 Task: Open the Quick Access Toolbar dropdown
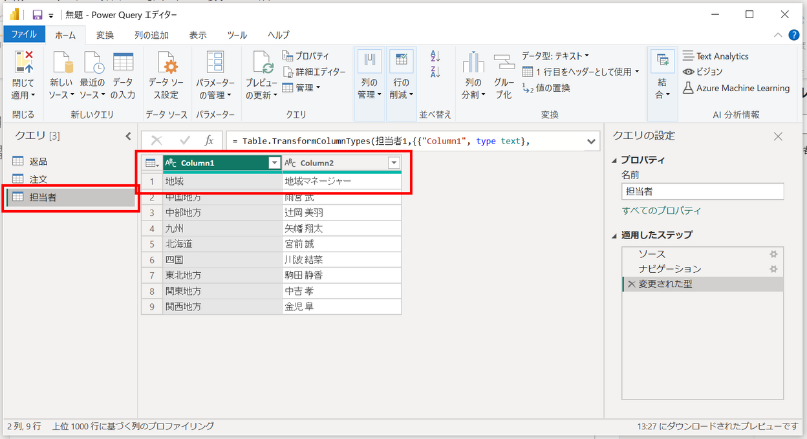51,15
